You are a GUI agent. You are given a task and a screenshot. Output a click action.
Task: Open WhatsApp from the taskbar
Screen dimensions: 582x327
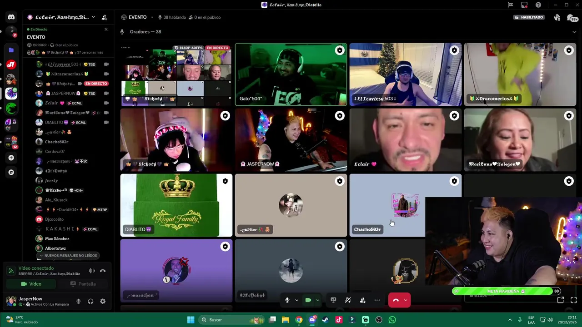point(392,320)
